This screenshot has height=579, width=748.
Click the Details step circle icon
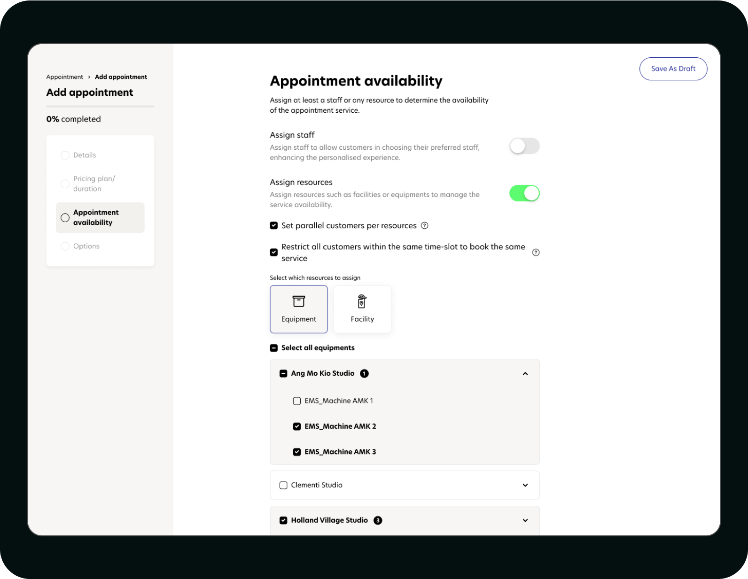coord(65,155)
